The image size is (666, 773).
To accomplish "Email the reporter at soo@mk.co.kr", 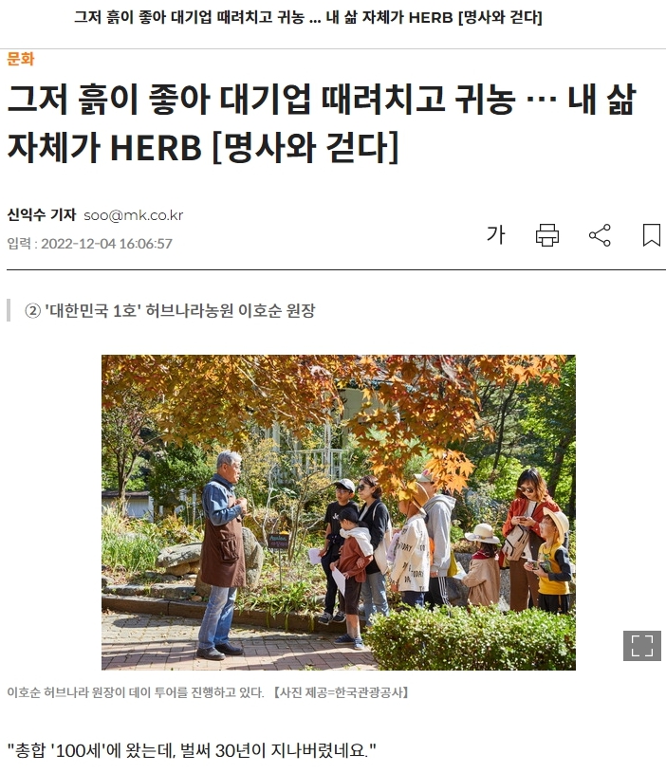I will point(134,215).
